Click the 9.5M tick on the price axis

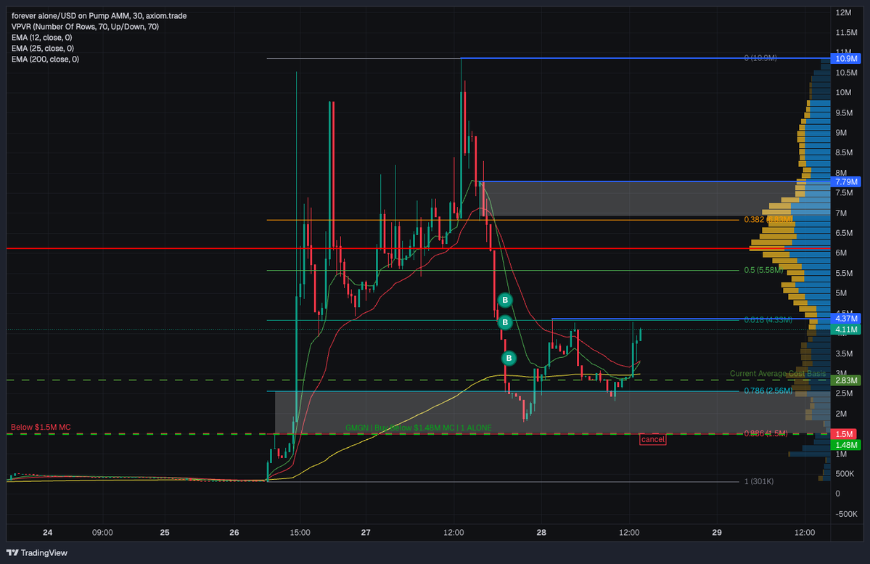click(844, 113)
